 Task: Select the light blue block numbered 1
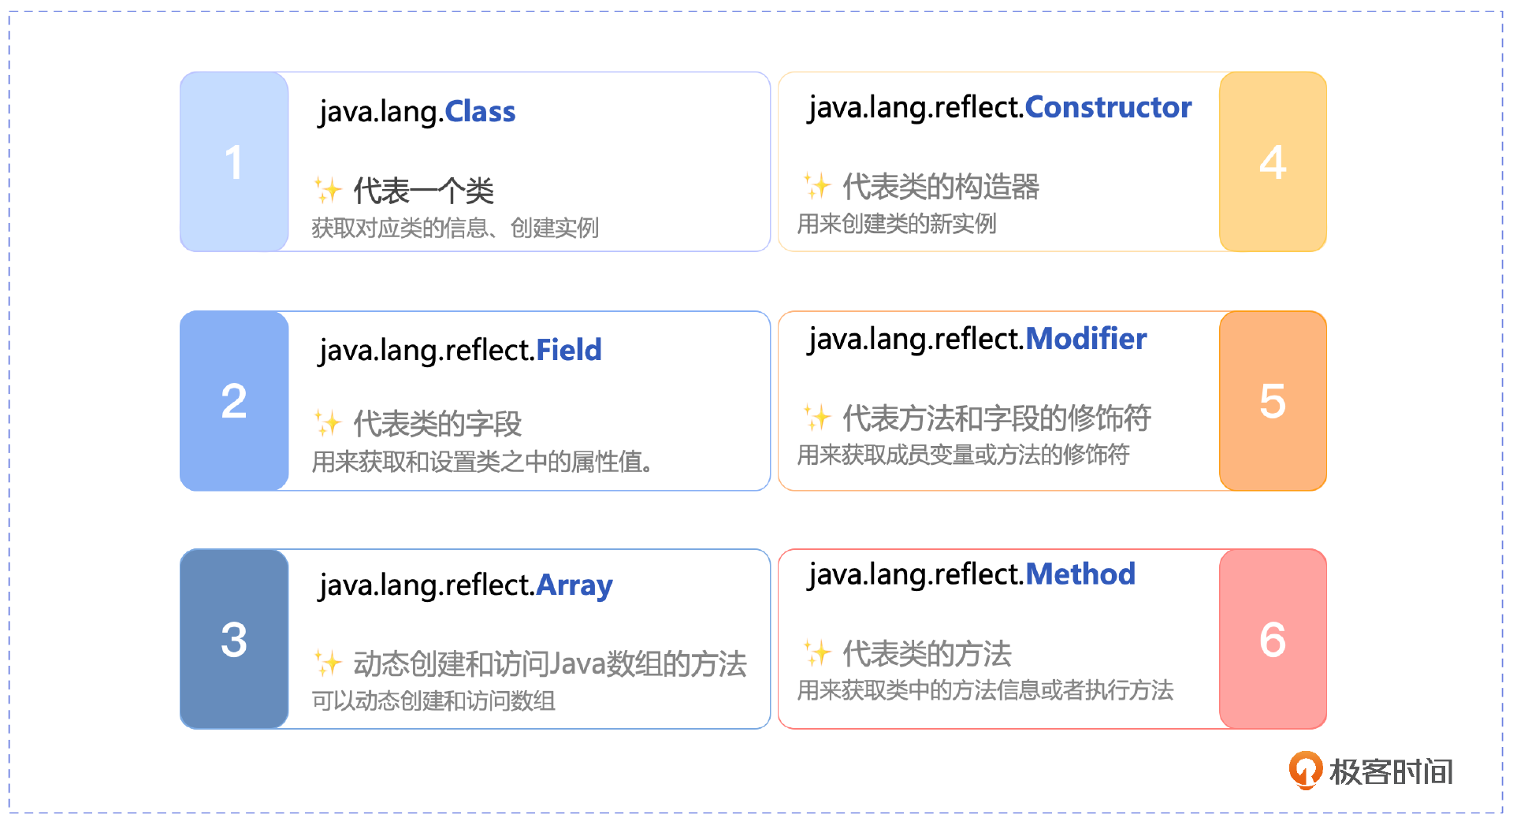click(234, 162)
